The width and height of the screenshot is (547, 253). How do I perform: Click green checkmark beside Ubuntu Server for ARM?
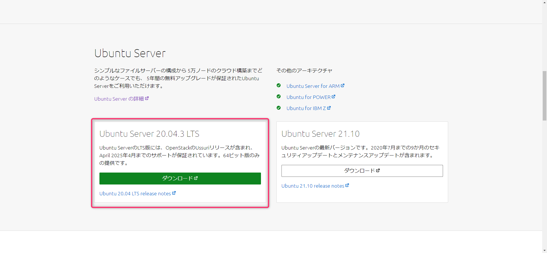pos(279,86)
